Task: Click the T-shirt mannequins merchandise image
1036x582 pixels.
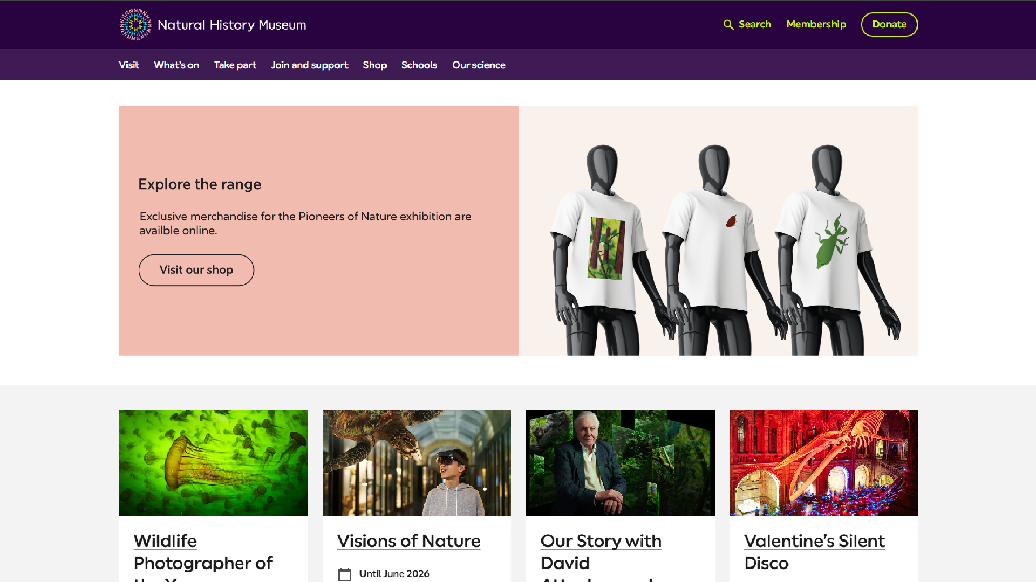Action: [718, 231]
